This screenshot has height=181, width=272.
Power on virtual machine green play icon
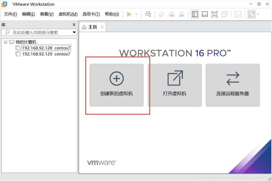129,14
